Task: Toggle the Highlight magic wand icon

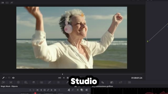Action: tap(12, 3)
